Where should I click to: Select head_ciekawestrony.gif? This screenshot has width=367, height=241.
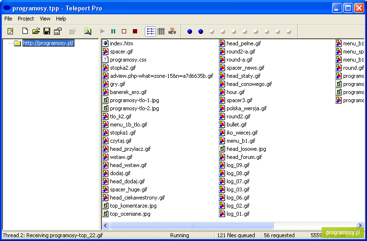[x=138, y=198]
